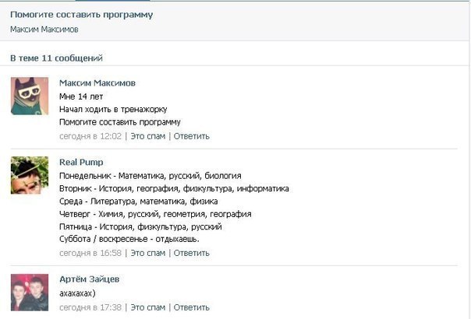Click the ахахахах) comment text
The image size is (471, 319).
coord(77,293)
